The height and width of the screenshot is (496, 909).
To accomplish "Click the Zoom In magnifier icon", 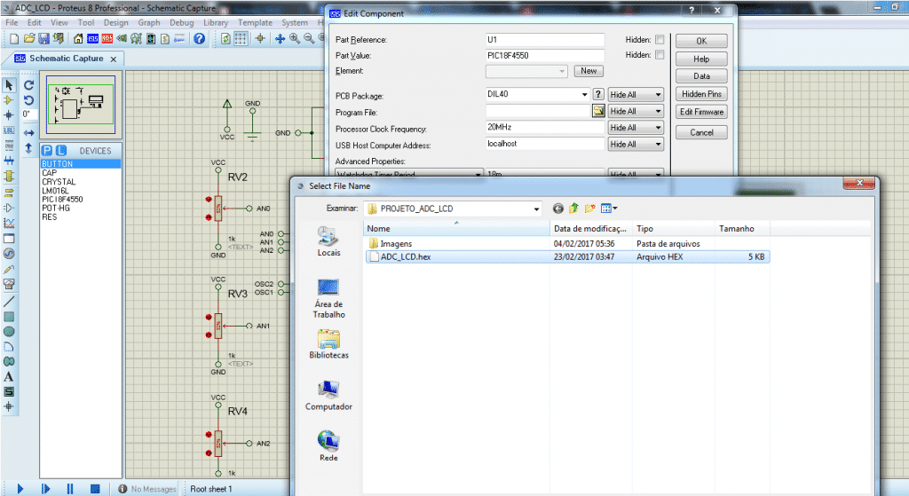I will point(294,39).
